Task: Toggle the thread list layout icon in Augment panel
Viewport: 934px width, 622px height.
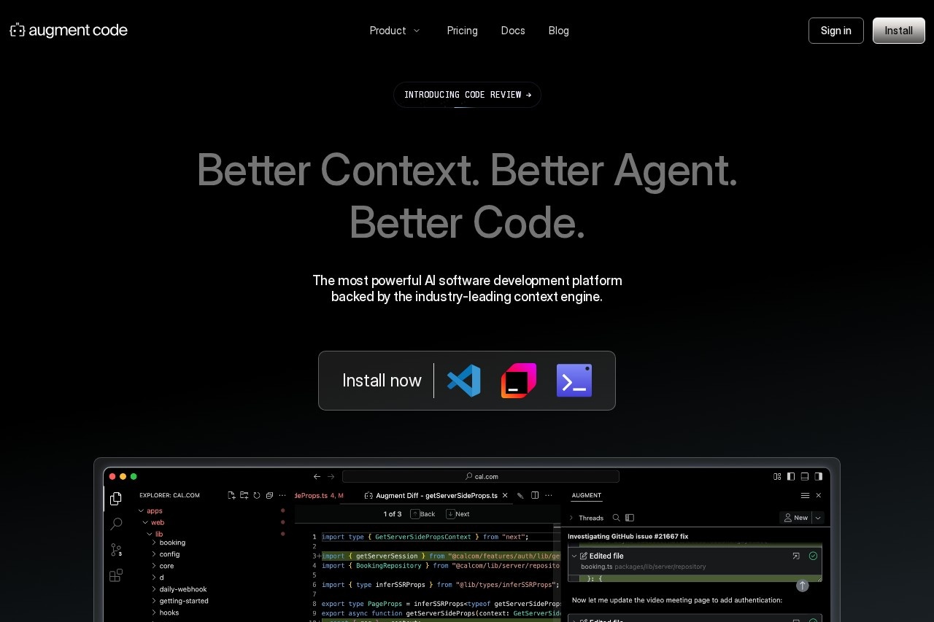Action: pos(630,518)
